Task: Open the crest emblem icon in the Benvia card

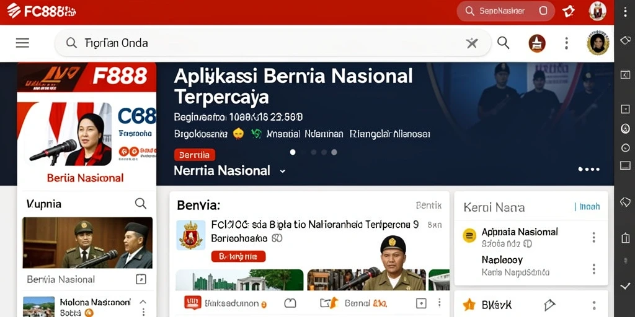Action: coord(191,235)
